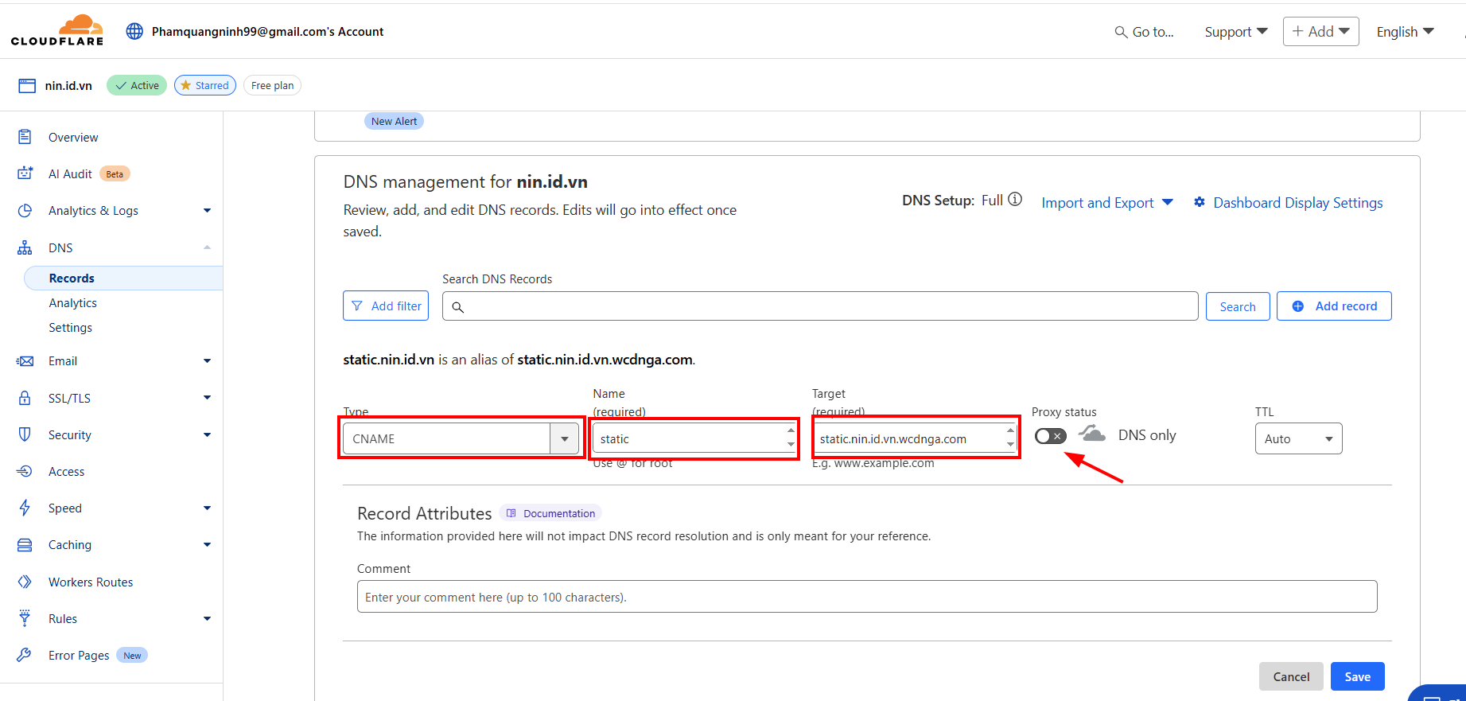The height and width of the screenshot is (701, 1466).
Task: Click the Add filter button label
Action: [x=396, y=306]
